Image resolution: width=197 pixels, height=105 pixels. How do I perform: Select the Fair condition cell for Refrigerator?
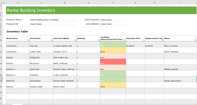pyautogui.click(x=113, y=56)
